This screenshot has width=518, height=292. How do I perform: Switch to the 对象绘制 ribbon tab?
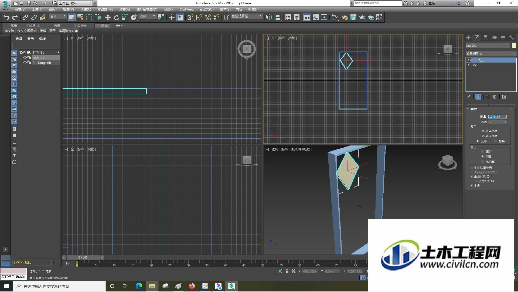80,26
